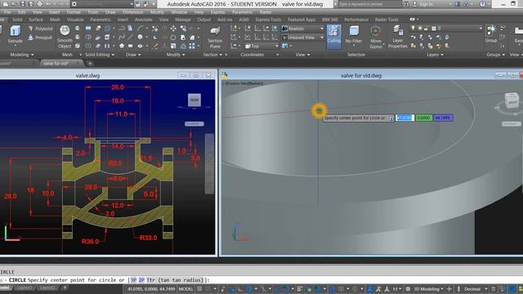The height and width of the screenshot is (294, 523).
Task: Expand the Modify panel
Action: [x=176, y=55]
